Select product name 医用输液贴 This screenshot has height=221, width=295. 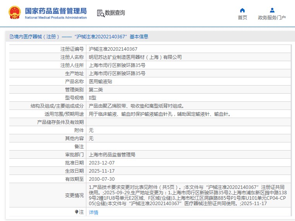[x=101, y=81]
